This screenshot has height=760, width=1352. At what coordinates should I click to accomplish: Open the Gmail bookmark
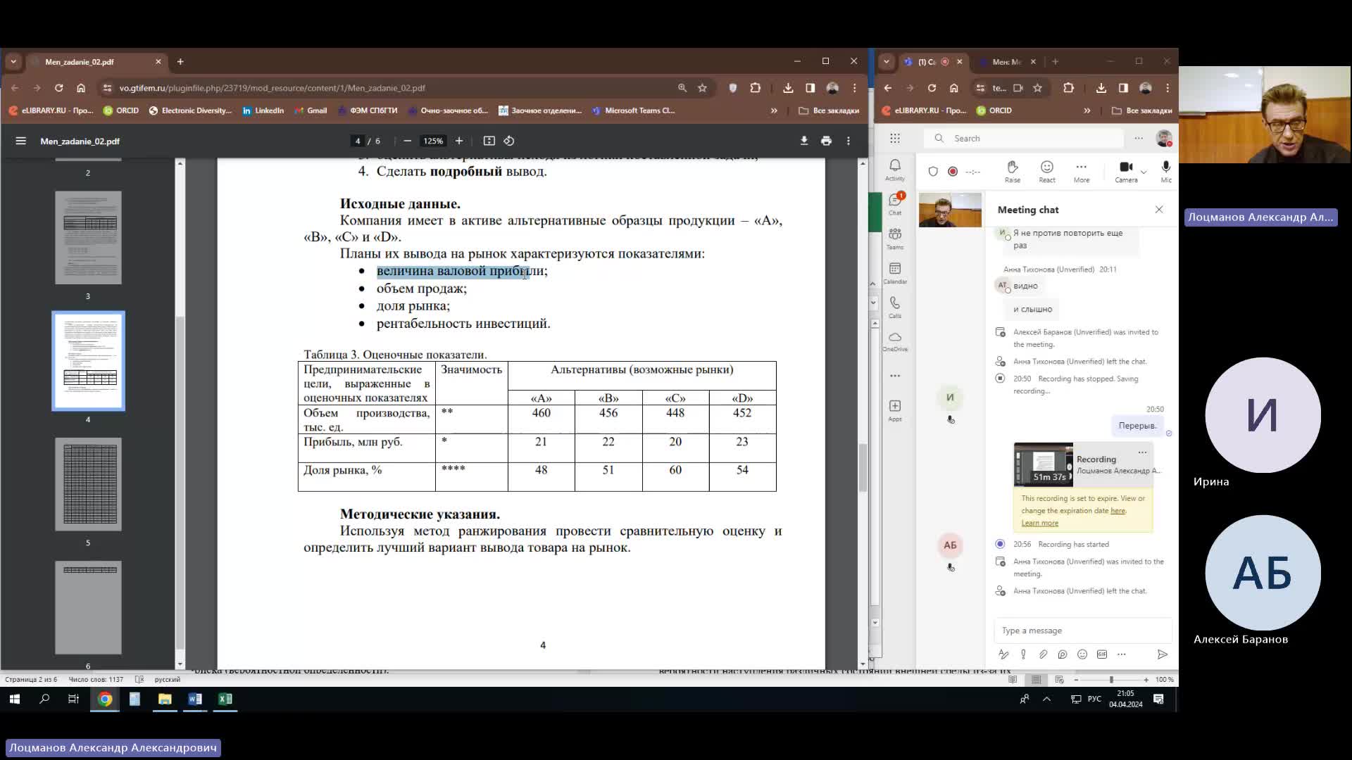[x=311, y=110]
